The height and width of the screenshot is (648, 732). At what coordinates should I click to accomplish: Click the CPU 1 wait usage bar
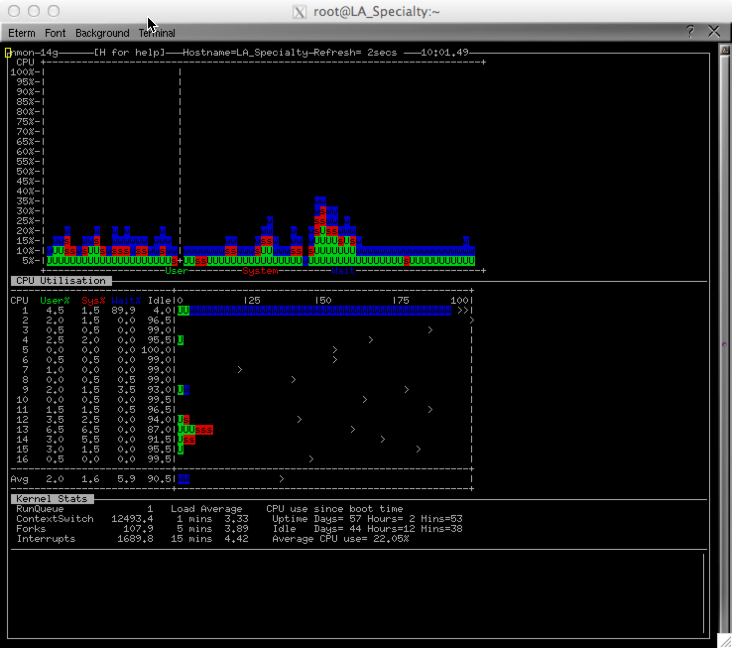point(320,311)
